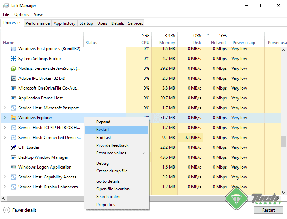The image size is (287, 219).
Task: Click the Windows Logon Application icon
Action: click(13, 167)
